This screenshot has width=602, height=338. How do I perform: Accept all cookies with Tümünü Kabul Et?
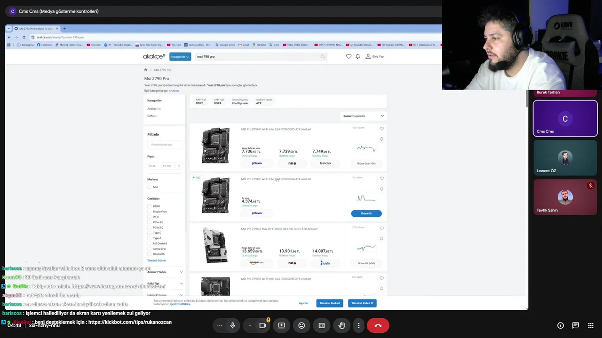point(362,303)
